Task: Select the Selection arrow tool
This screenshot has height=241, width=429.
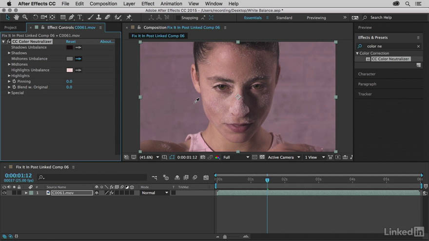Action: coord(8,18)
